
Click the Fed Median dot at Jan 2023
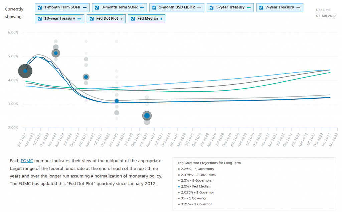point(25,71)
